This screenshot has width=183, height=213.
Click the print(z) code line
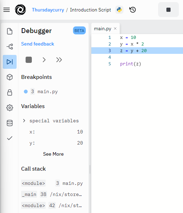click(130, 64)
